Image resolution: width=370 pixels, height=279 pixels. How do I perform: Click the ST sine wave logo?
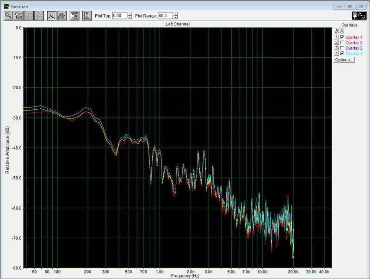point(359,16)
